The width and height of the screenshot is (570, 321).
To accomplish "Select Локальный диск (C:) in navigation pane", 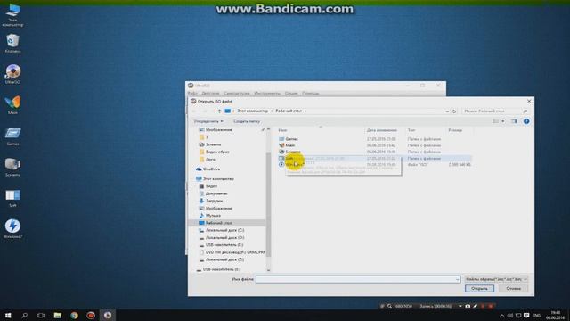I will click(224, 230).
